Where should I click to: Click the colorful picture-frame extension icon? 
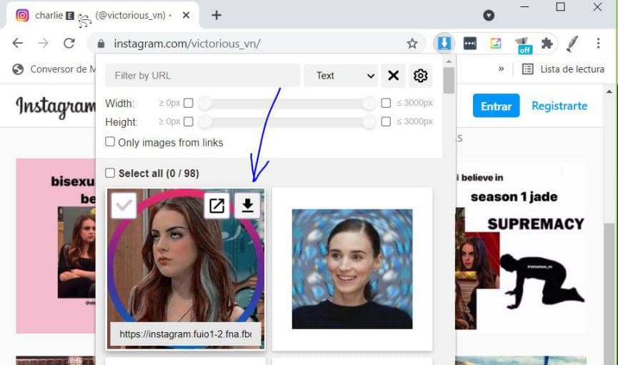496,44
